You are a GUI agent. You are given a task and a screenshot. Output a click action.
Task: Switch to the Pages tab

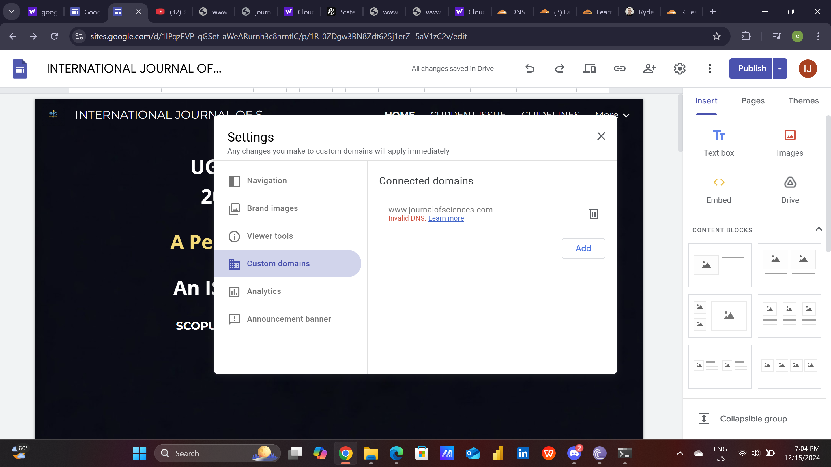pyautogui.click(x=753, y=101)
